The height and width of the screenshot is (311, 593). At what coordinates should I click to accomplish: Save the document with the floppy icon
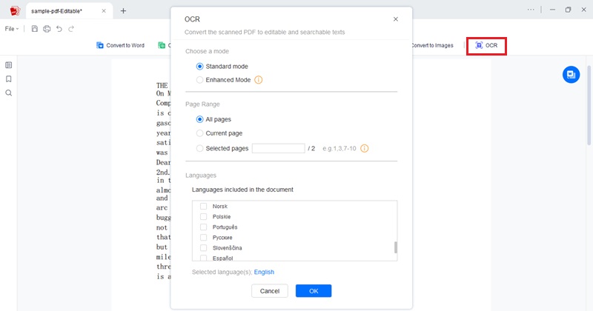[x=34, y=29]
